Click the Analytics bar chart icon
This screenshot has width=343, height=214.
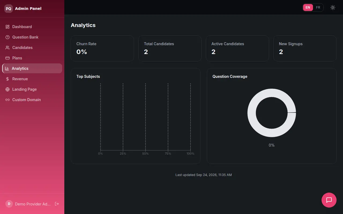click(7, 68)
